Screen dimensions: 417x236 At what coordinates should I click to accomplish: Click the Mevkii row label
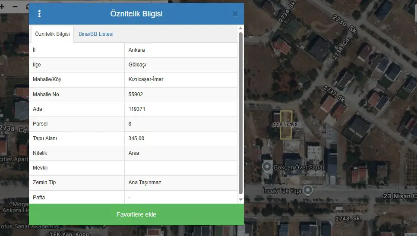tap(40, 168)
